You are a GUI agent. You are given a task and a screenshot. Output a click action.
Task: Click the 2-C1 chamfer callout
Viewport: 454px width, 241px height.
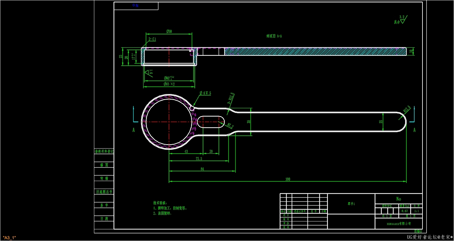click(x=152, y=39)
